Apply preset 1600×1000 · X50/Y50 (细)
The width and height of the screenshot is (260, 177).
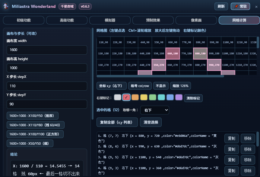pos(30,143)
